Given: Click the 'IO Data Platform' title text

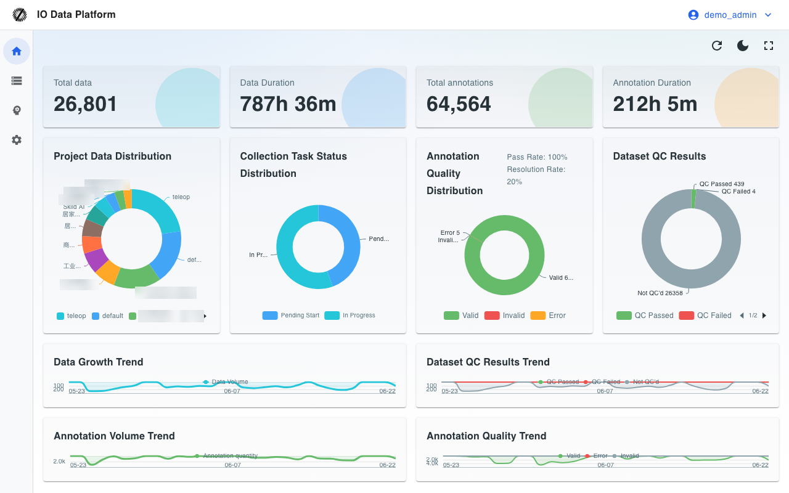Looking at the screenshot, I should (x=76, y=15).
